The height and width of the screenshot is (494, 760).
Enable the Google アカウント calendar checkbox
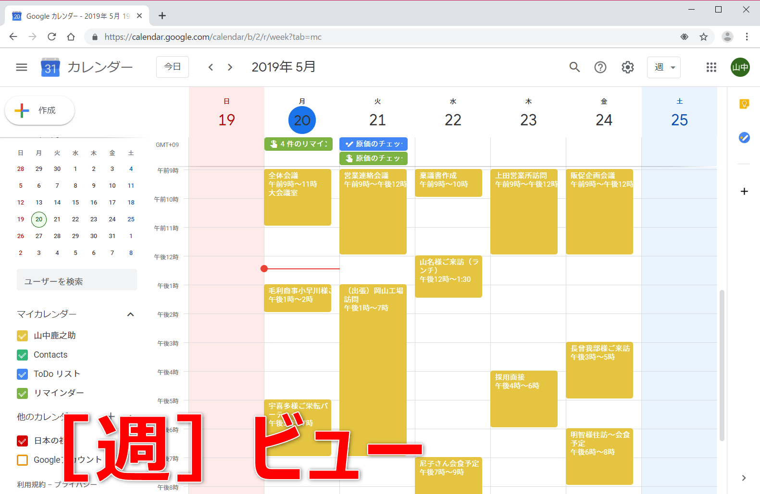23,460
